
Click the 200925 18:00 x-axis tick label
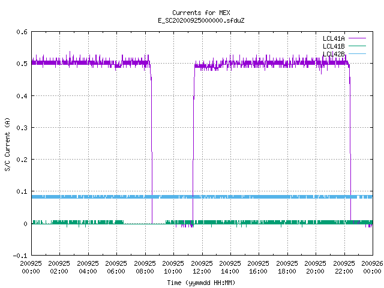[287, 268]
